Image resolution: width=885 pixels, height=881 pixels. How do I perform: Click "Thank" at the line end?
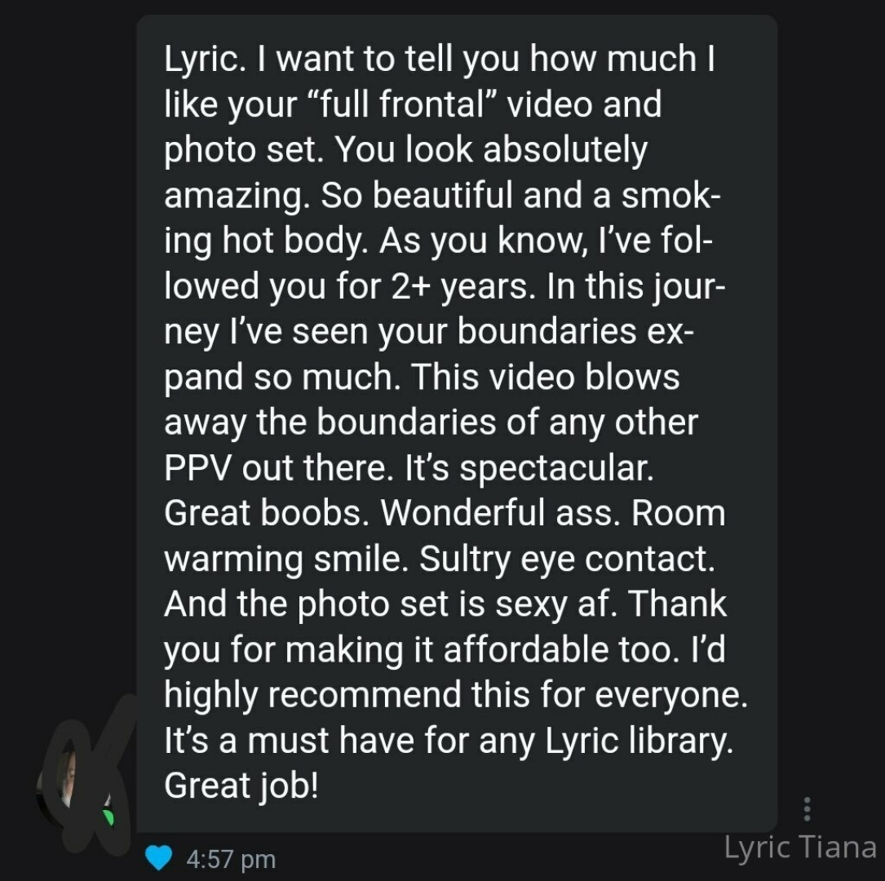coord(679,604)
